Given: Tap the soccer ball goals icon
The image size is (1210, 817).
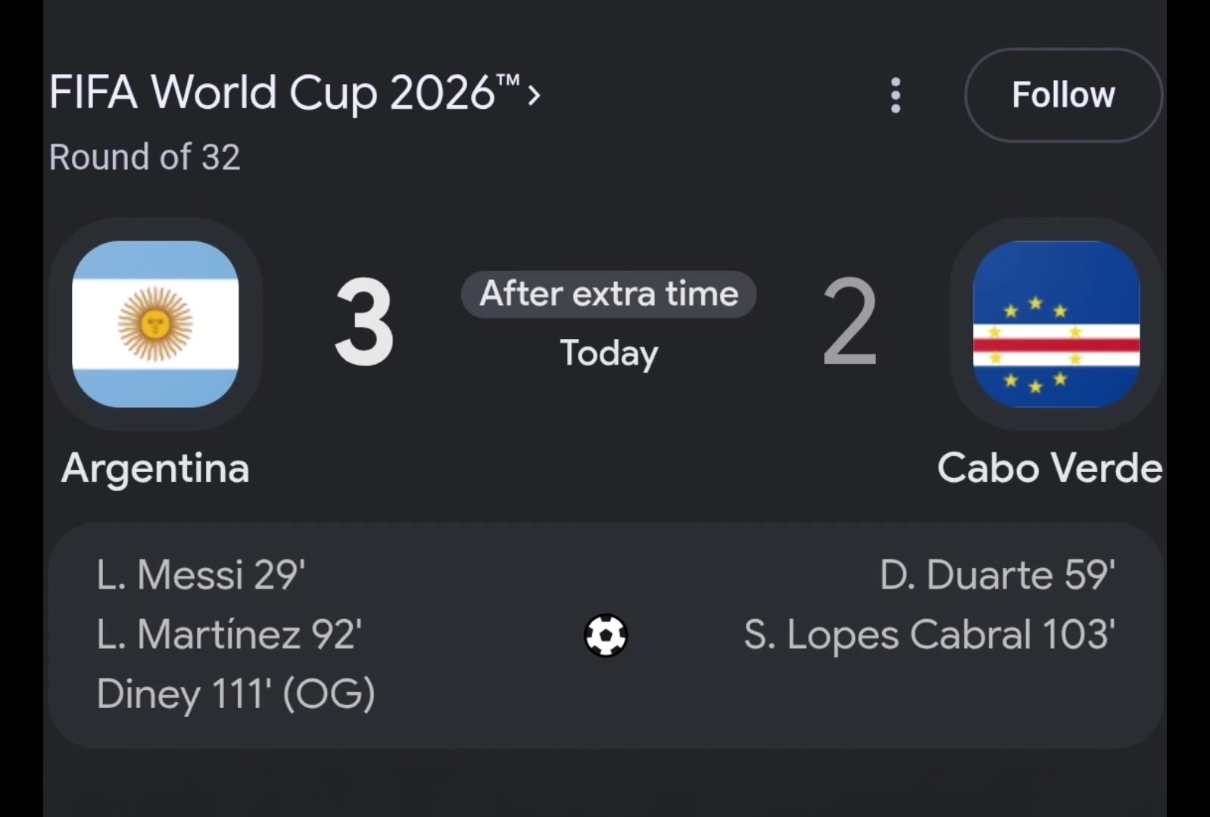Looking at the screenshot, I should tap(606, 635).
